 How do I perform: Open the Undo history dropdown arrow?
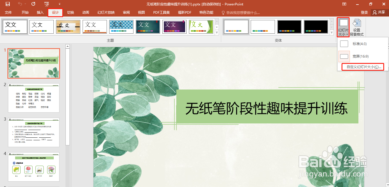(25, 4)
